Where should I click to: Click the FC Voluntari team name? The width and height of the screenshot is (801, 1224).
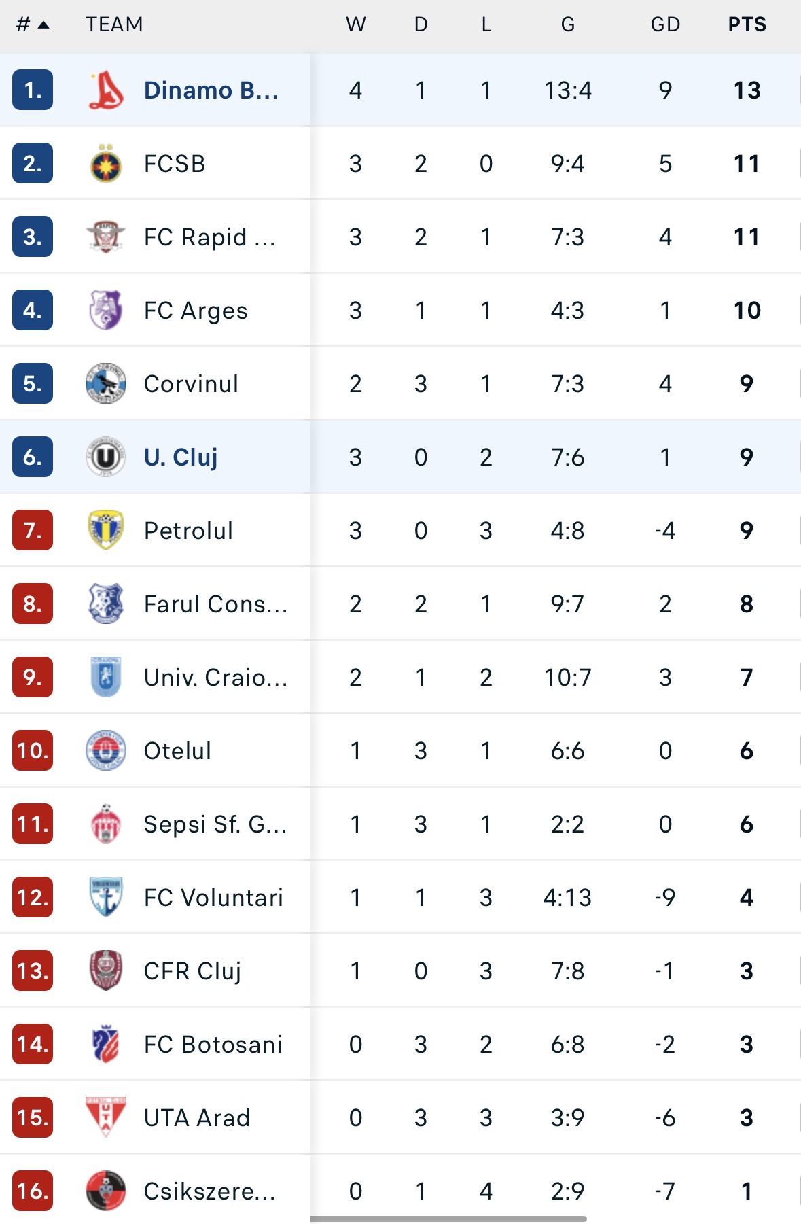(x=213, y=898)
